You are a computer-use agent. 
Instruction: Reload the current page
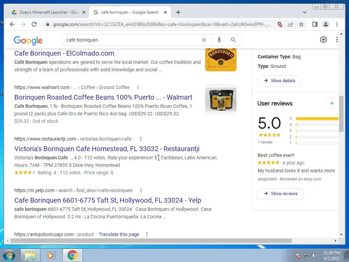coord(34,24)
